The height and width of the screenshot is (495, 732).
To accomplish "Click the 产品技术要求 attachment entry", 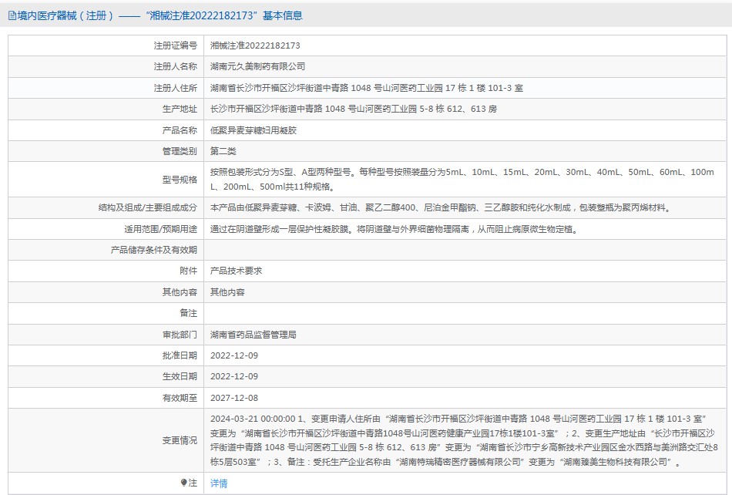I will (236, 271).
